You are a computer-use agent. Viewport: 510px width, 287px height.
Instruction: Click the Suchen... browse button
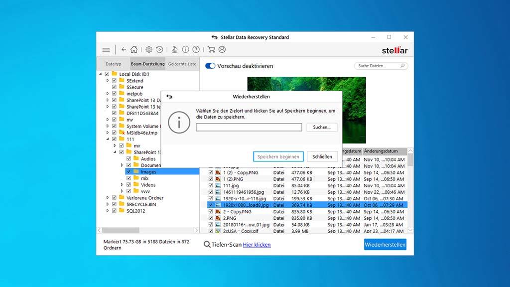pos(322,128)
